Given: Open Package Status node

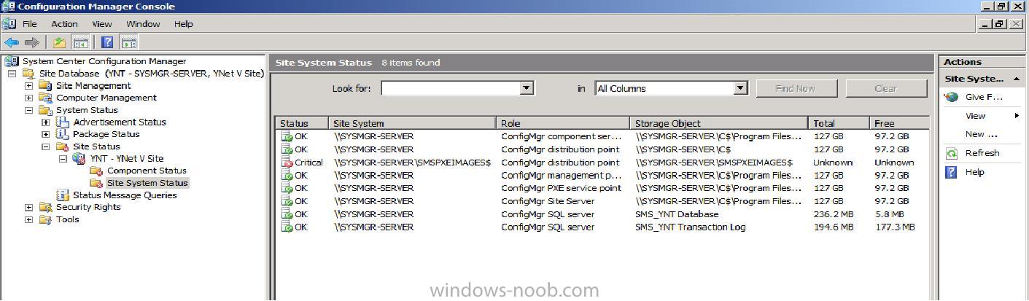Looking at the screenshot, I should point(106,134).
